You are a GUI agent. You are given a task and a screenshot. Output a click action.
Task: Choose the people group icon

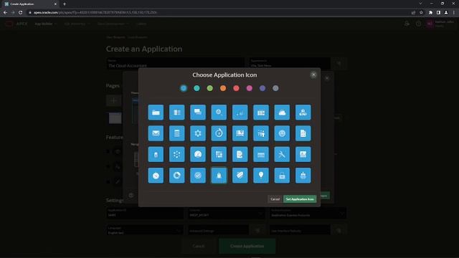[x=261, y=133]
